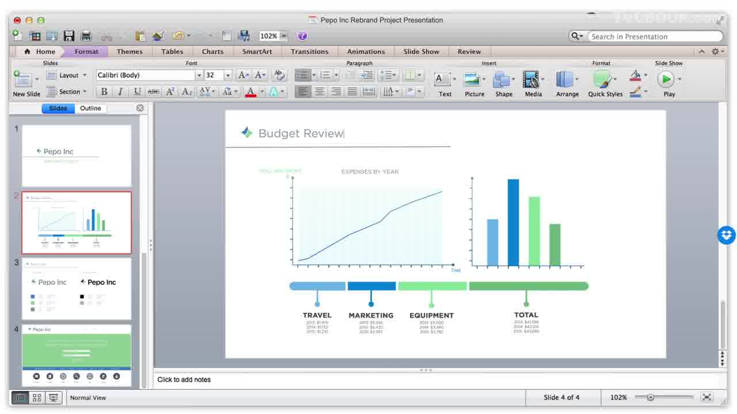This screenshot has width=737, height=414.
Task: Select slide 3 thumbnail with Pepo logos
Action: click(77, 289)
